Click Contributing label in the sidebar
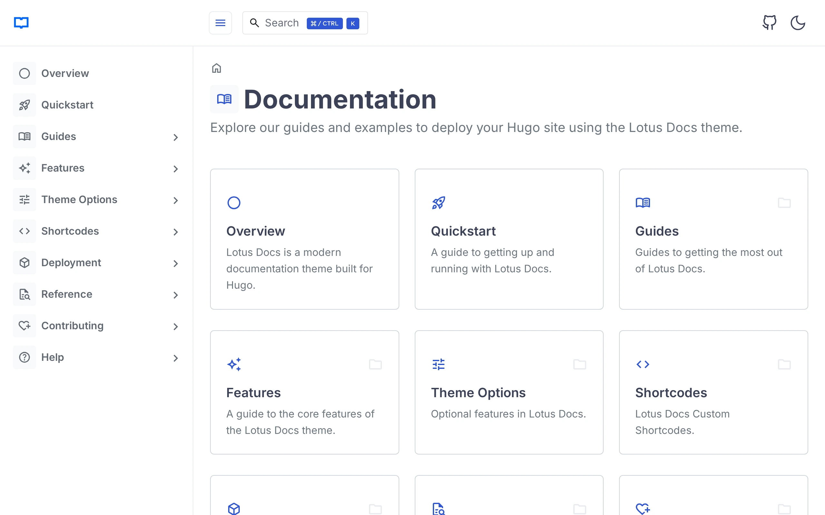Image resolution: width=825 pixels, height=515 pixels. tap(72, 326)
